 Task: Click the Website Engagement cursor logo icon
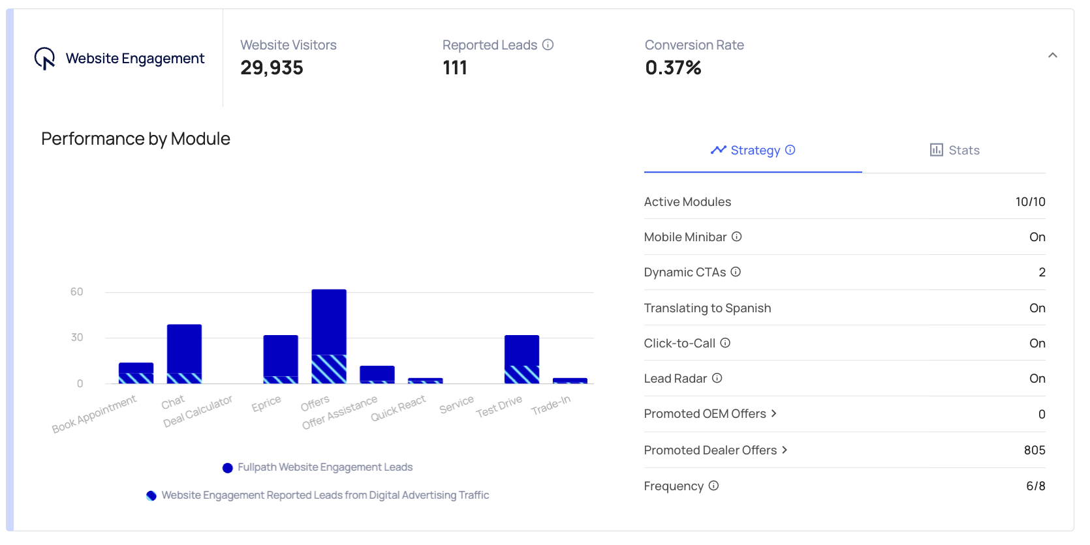44,59
